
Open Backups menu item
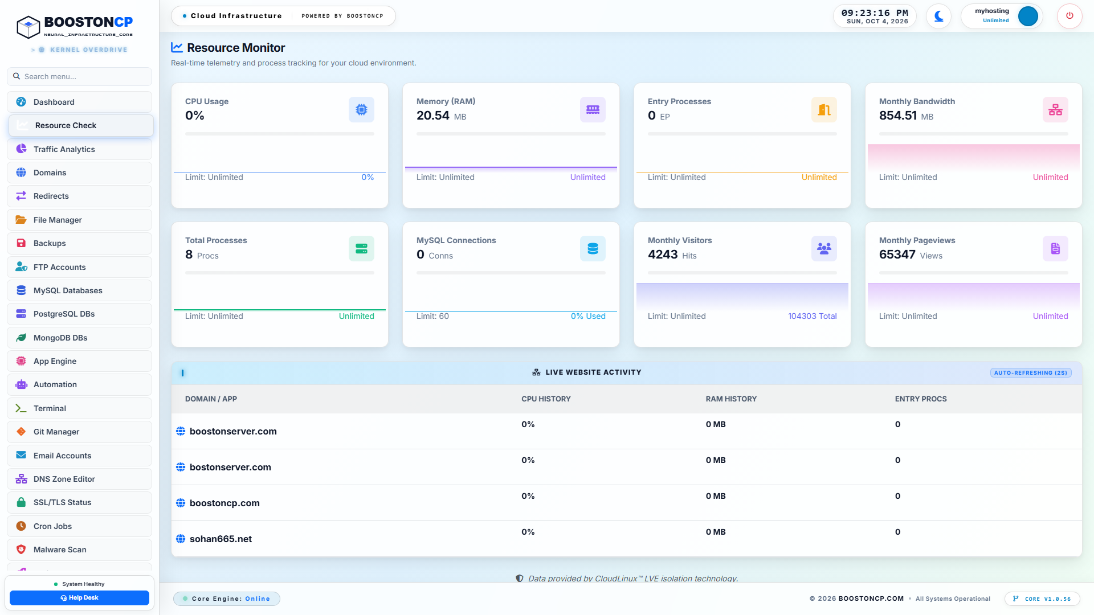80,243
